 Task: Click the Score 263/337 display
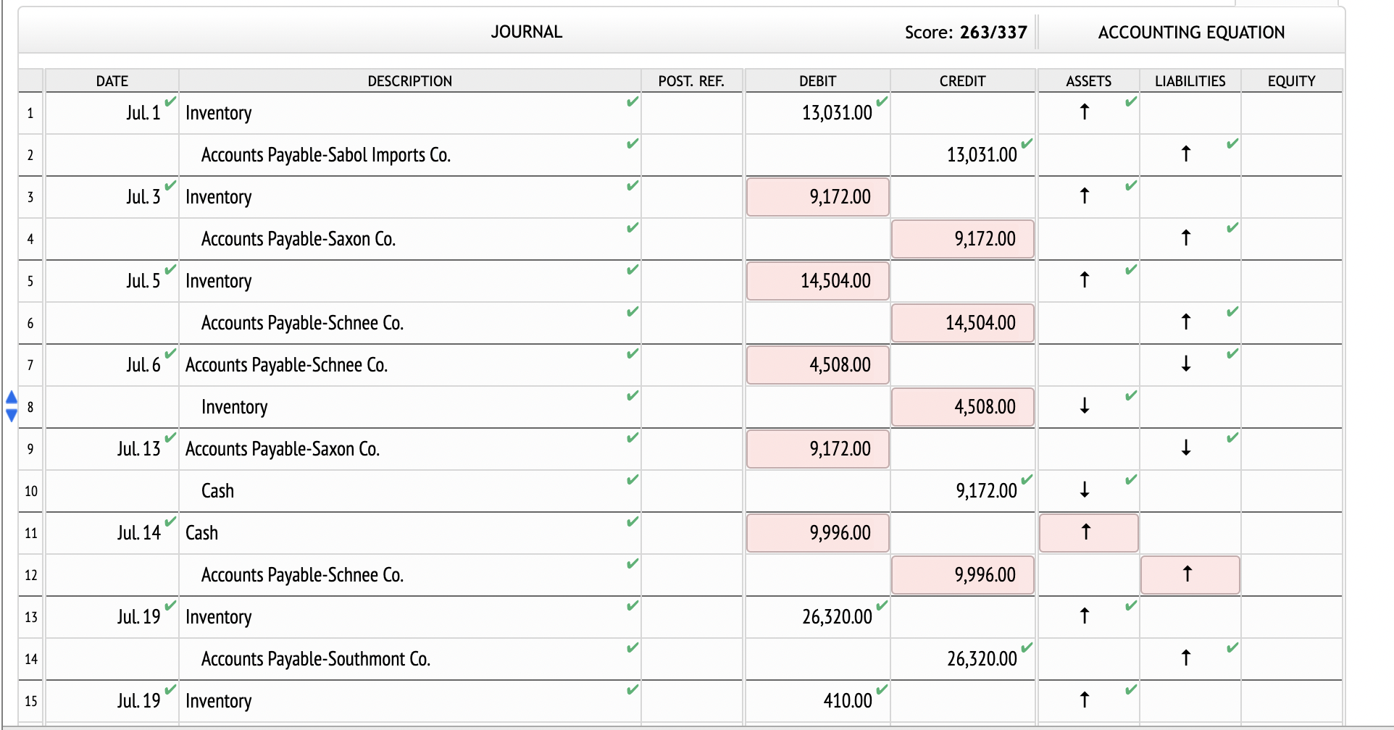pyautogui.click(x=966, y=32)
